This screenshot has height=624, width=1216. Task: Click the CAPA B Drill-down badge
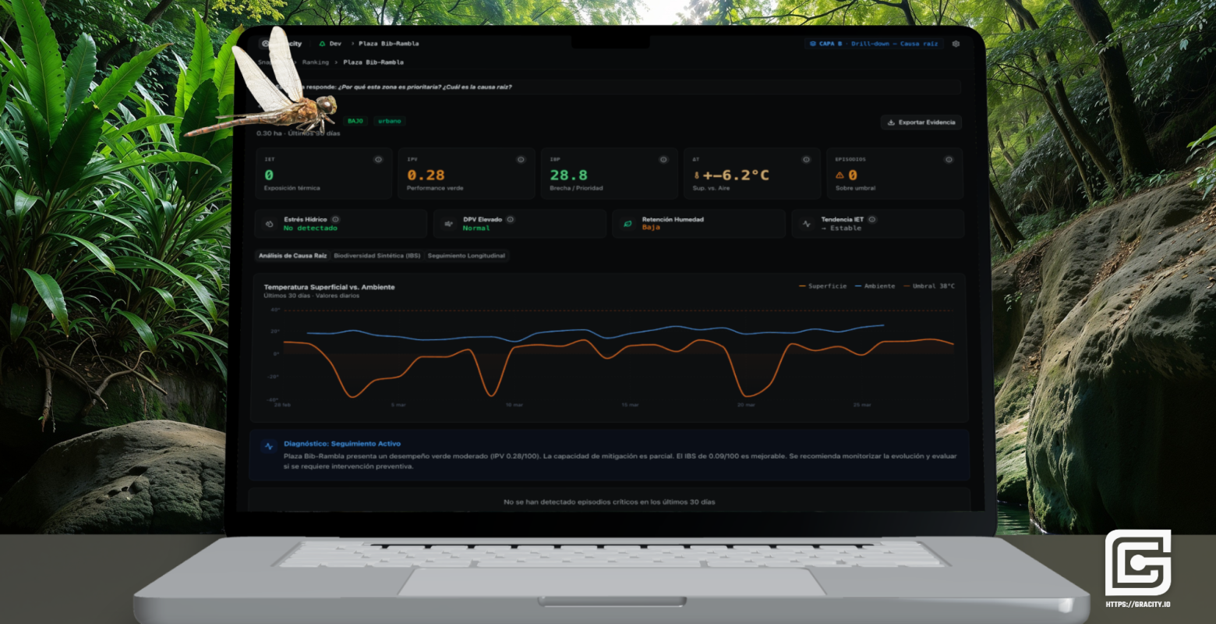(x=874, y=44)
